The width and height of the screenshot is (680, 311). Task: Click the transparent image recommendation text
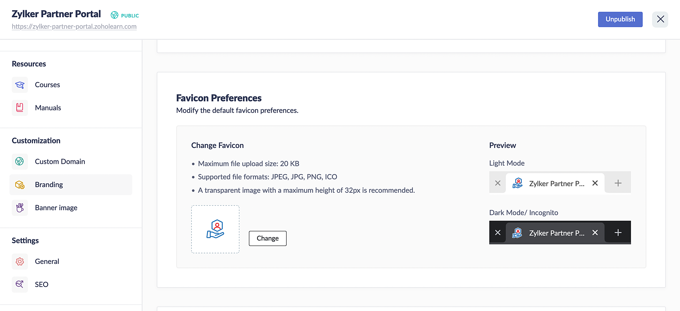coord(306,190)
